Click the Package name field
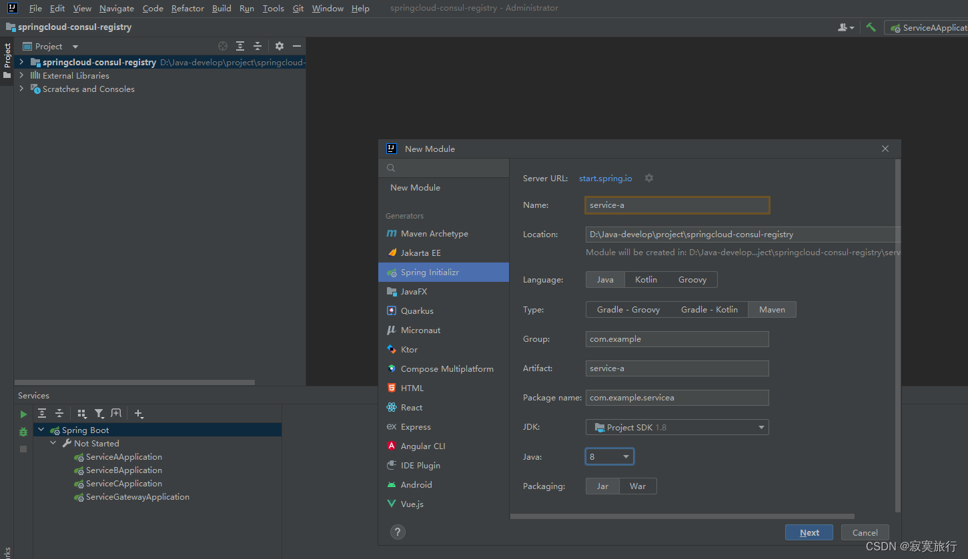The width and height of the screenshot is (968, 559). click(x=677, y=398)
